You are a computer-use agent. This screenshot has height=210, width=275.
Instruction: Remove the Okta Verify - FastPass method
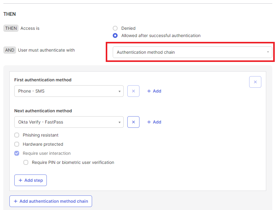pyautogui.click(x=133, y=122)
